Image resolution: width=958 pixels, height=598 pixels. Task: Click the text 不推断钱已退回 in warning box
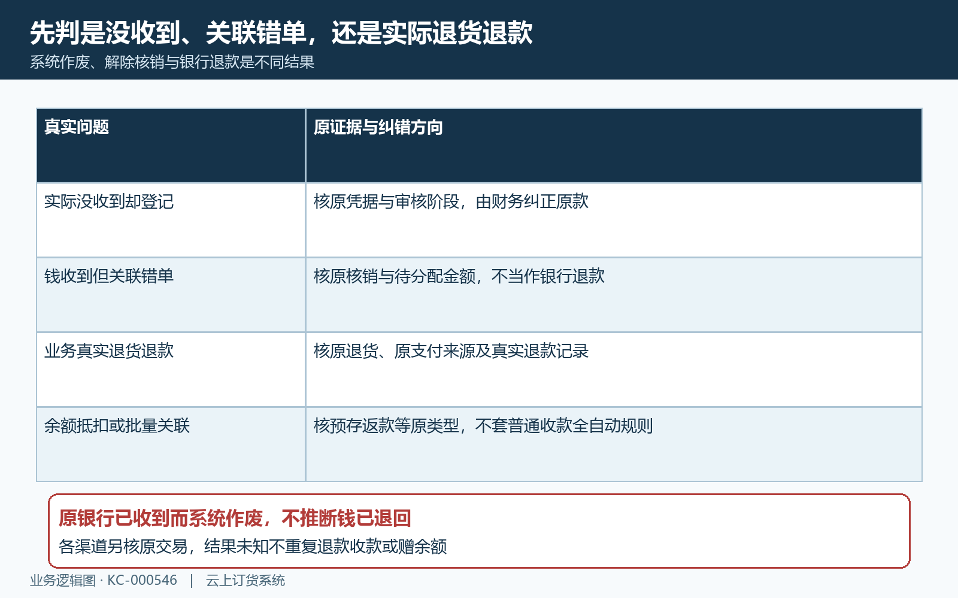pos(346,518)
